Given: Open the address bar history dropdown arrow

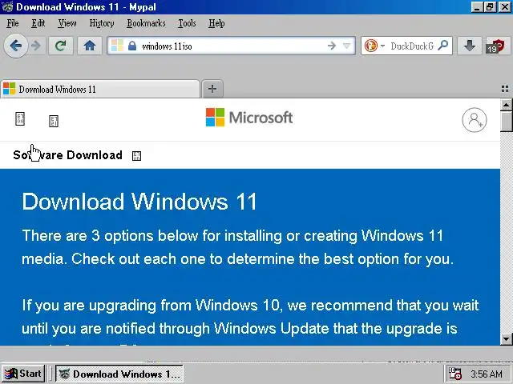Looking at the screenshot, I should click(x=347, y=46).
